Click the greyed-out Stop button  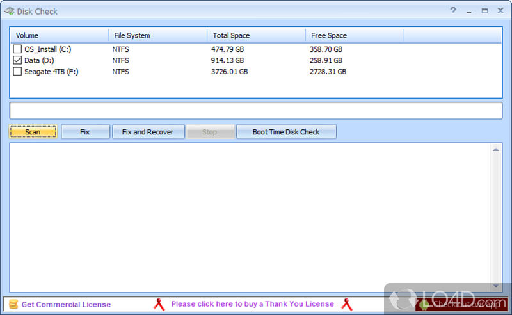210,132
